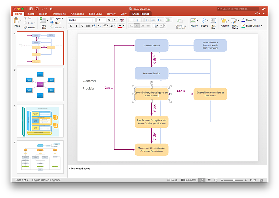The image size is (279, 198).
Task: Insert a Text Box
Action: coord(213,23)
